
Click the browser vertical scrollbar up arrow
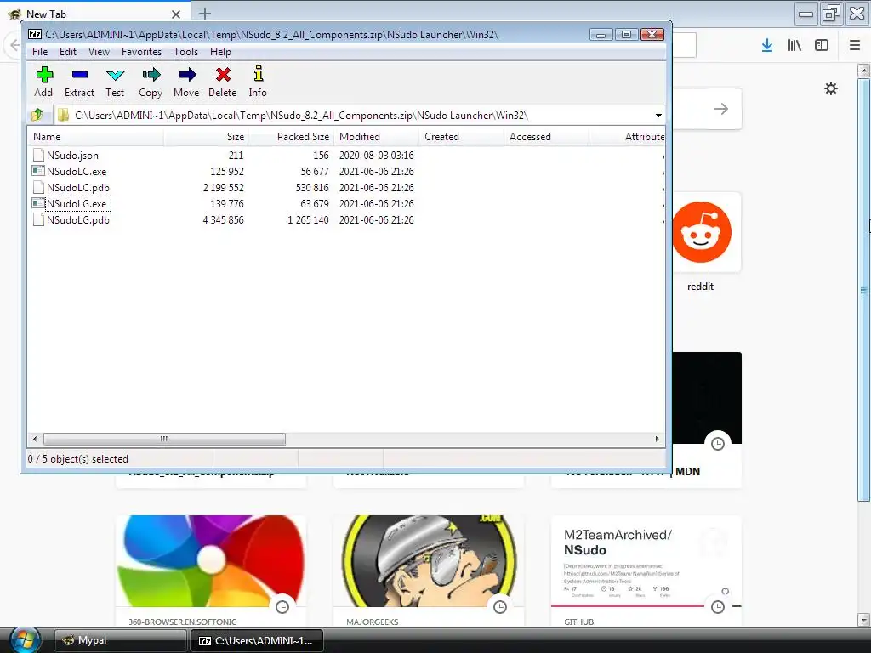[x=864, y=71]
